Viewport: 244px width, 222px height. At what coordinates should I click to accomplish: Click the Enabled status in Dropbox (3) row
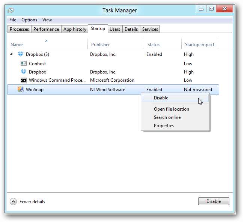click(154, 54)
